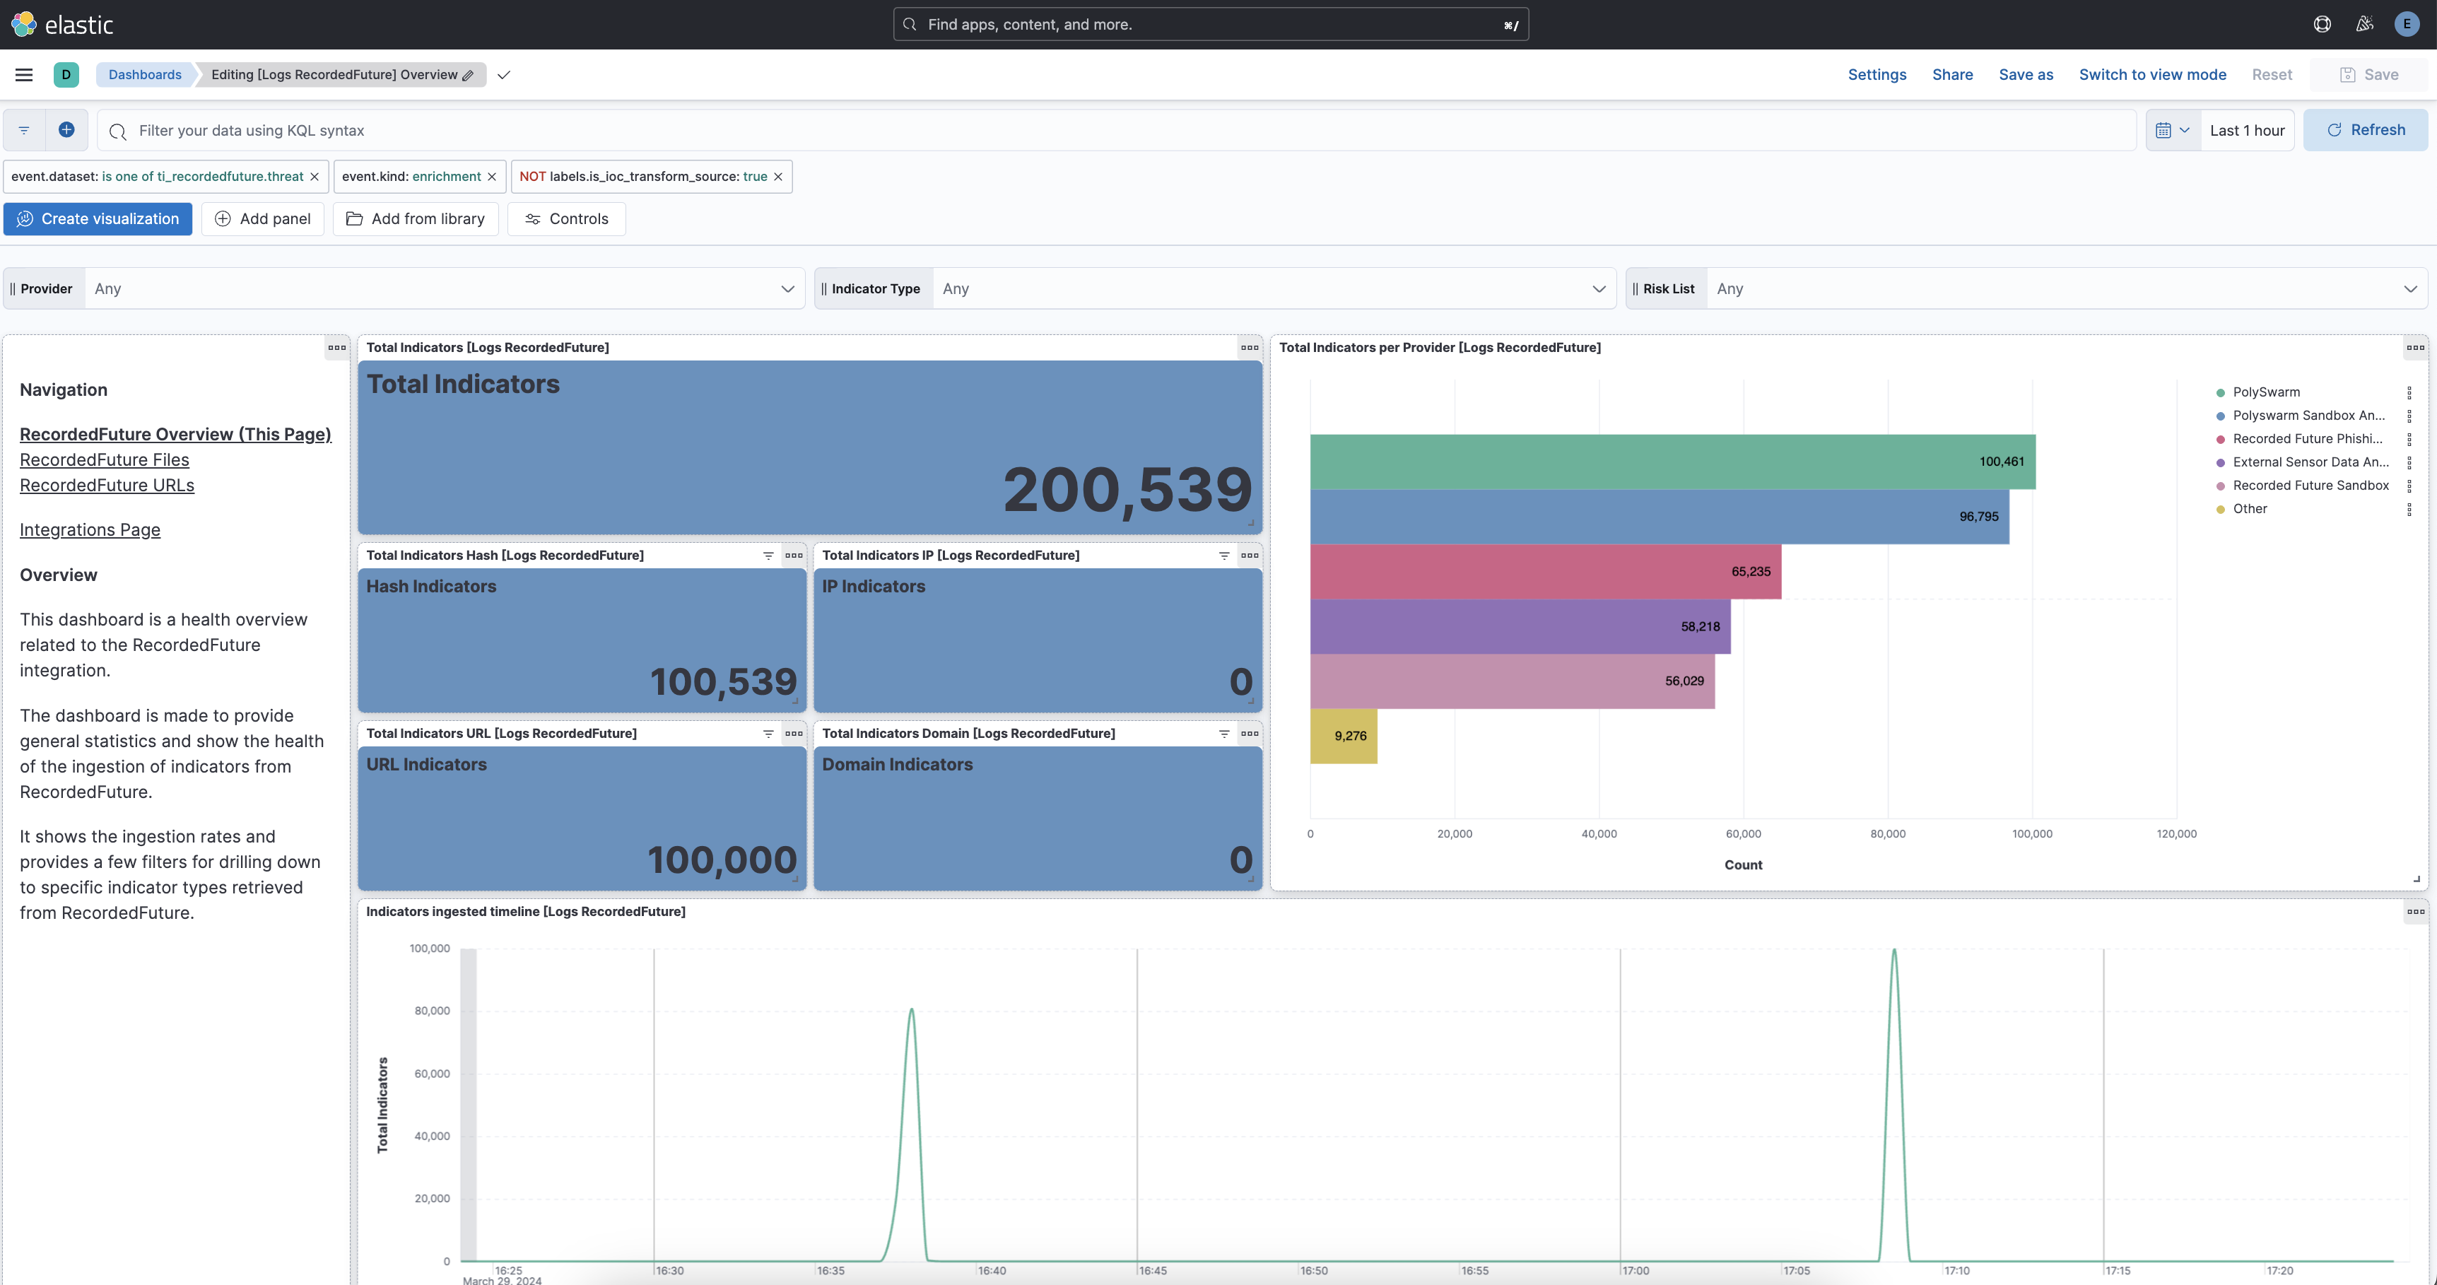Open the RecordedFuture Files navigation link
The image size is (2437, 1285).
[x=104, y=459]
